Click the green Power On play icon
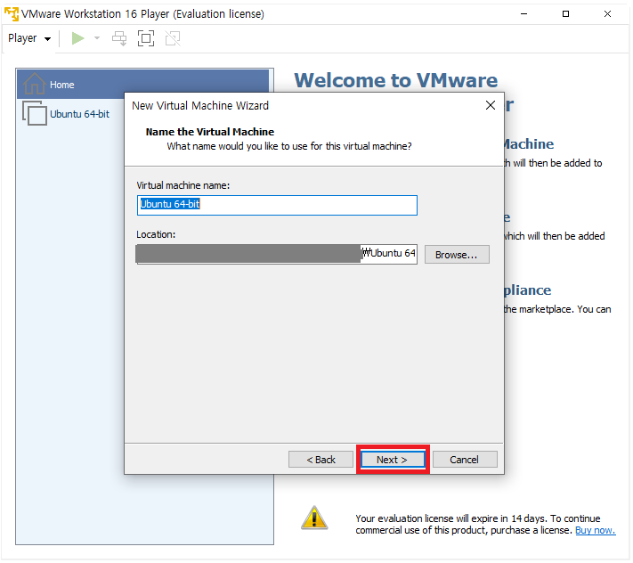This screenshot has width=633, height=563. pos(77,38)
